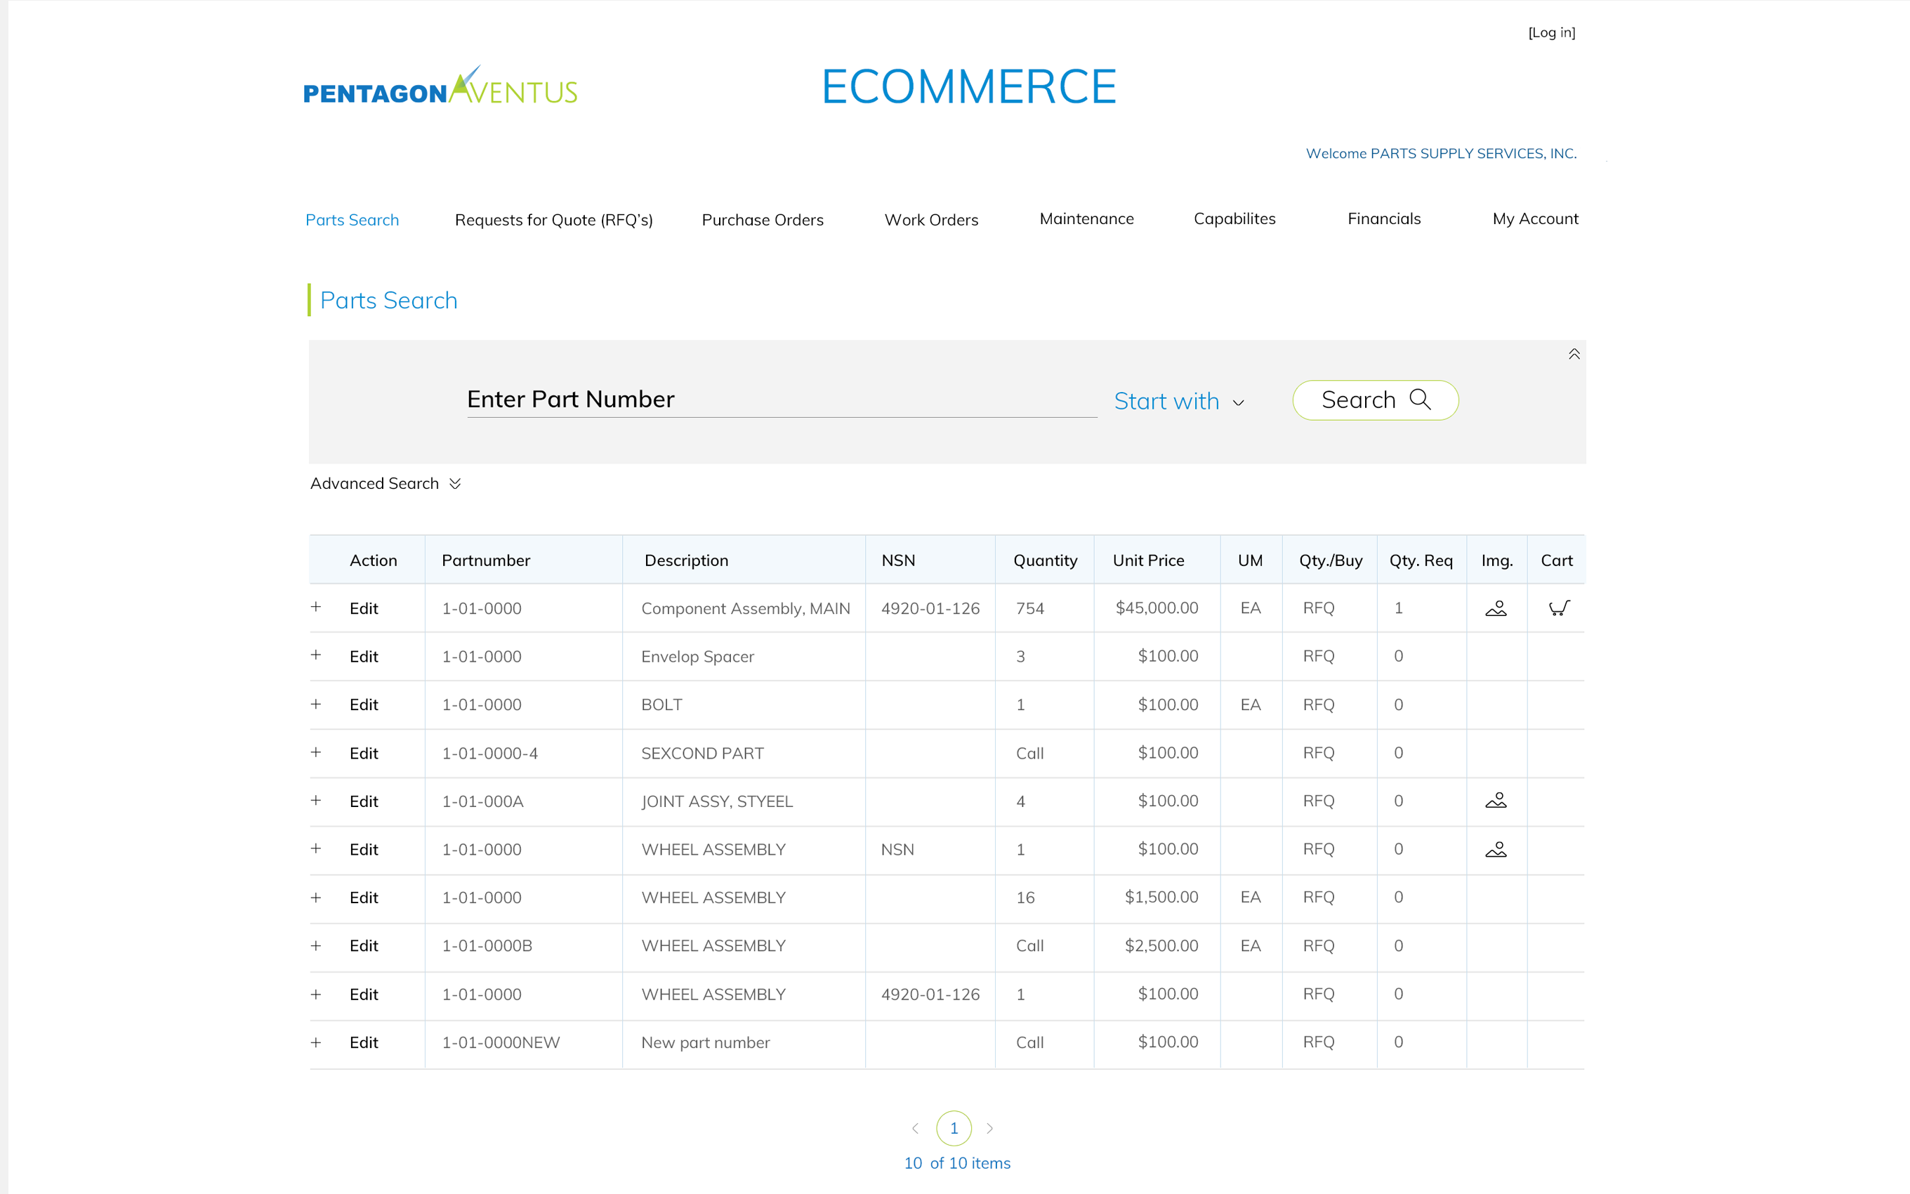Go to Purchase Orders
Image resolution: width=1910 pixels, height=1194 pixels.
pyautogui.click(x=763, y=220)
